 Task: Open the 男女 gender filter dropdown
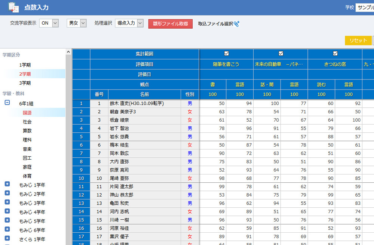click(77, 23)
